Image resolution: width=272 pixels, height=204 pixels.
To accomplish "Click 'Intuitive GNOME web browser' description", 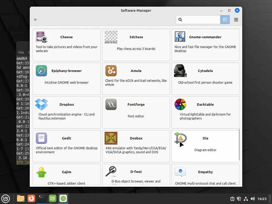I will 67,82.
